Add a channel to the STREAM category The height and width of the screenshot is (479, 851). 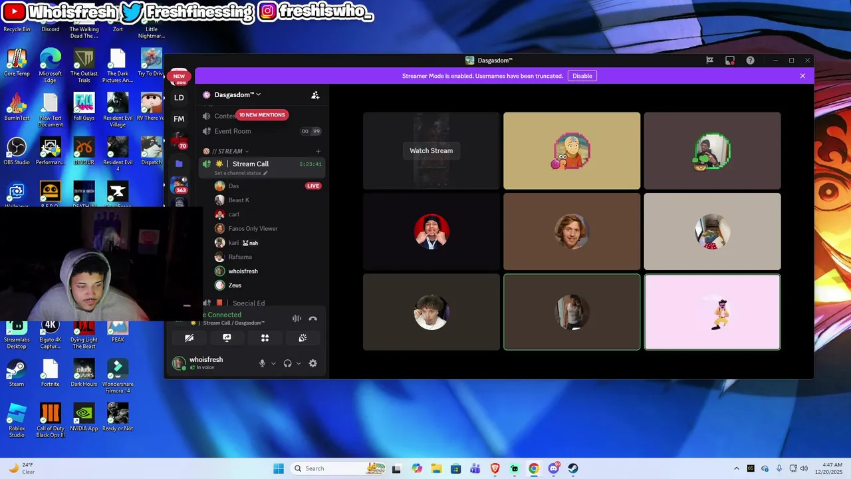click(x=318, y=151)
